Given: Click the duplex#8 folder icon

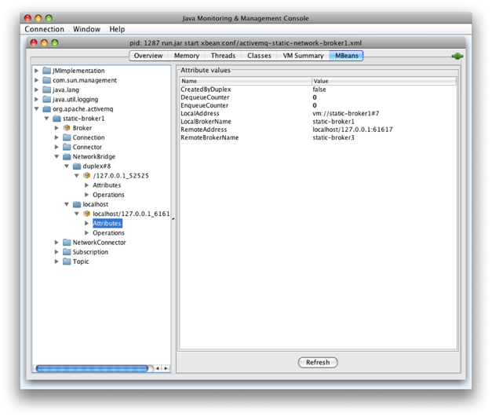Looking at the screenshot, I should 77,166.
